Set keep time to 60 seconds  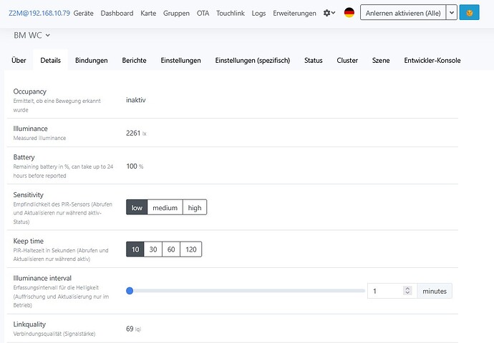(x=171, y=249)
